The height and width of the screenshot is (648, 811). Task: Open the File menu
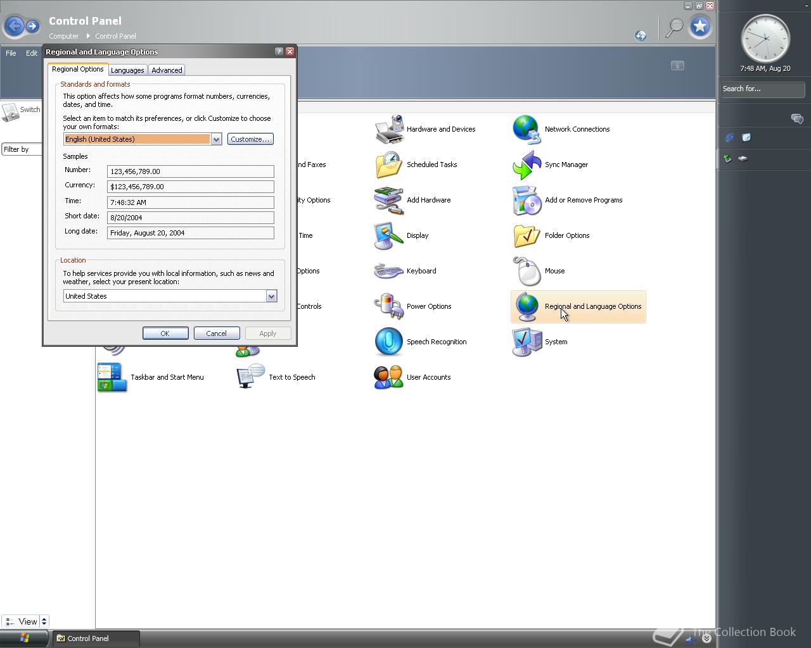tap(11, 53)
